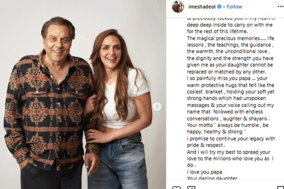
Task: Open the imeshadeol profile picture
Action: (177, 7)
